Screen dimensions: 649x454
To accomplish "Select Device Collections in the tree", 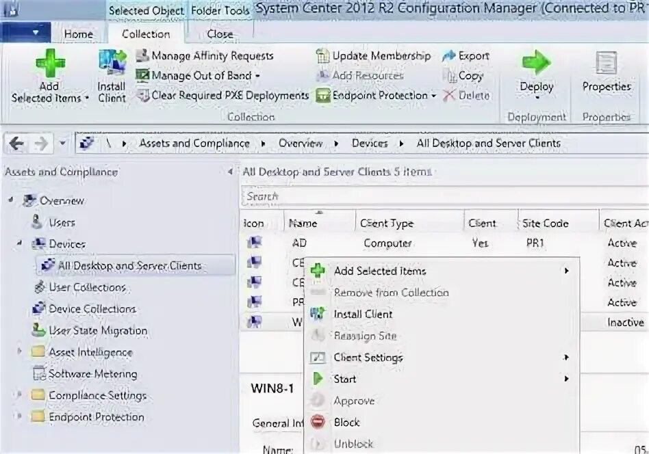I will coord(92,309).
